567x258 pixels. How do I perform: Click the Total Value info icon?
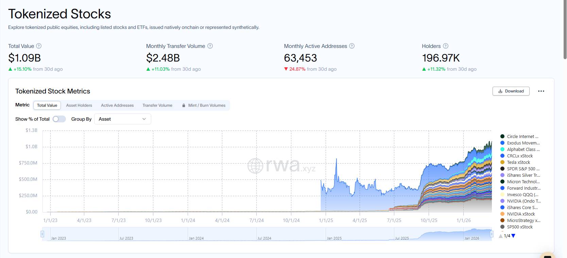(x=39, y=46)
